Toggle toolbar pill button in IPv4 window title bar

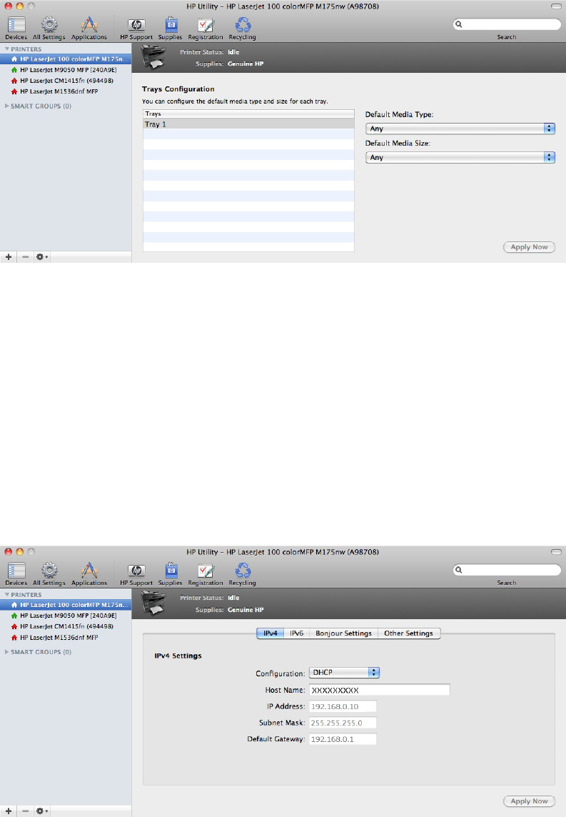click(x=556, y=552)
